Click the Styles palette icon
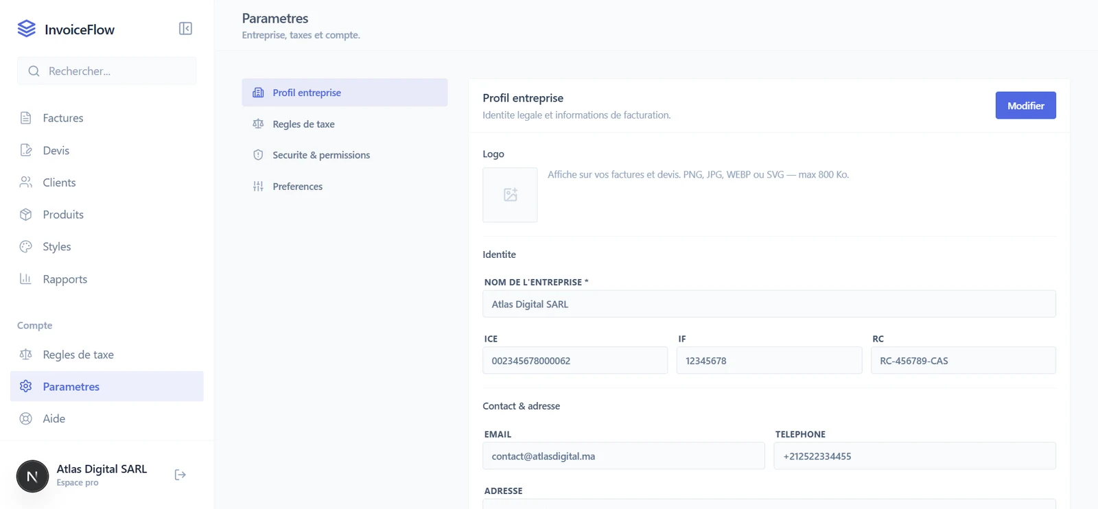 [x=26, y=247]
